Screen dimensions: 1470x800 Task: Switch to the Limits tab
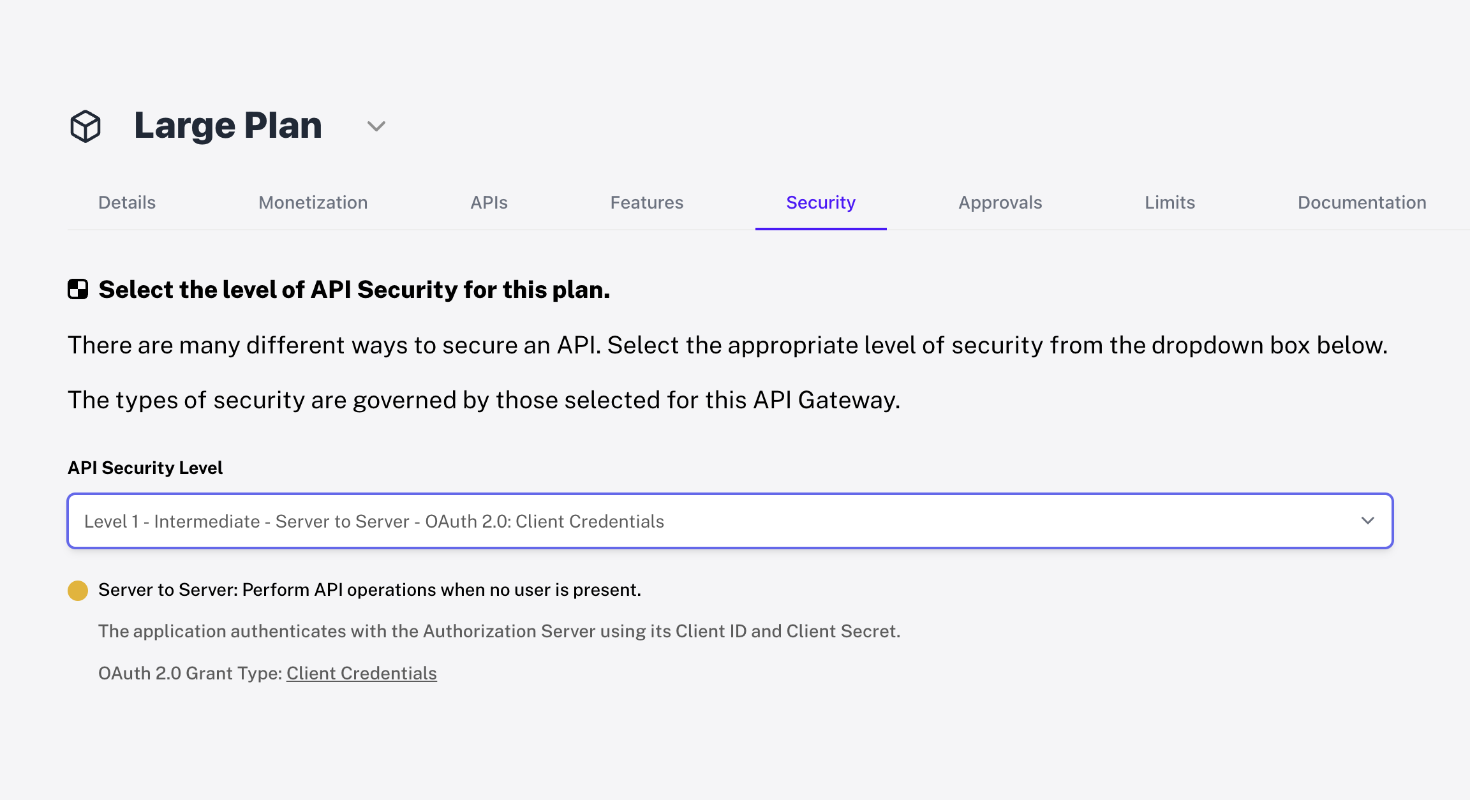[x=1169, y=202]
